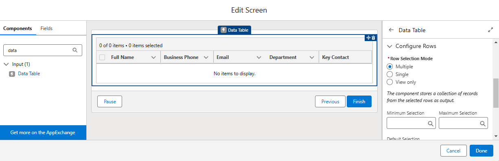Click the Full Name column header text
Screen dimensions: 499x161
(x=123, y=57)
